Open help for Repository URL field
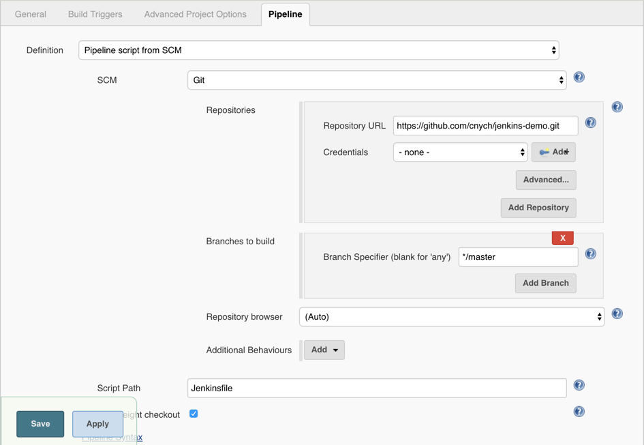Image resolution: width=644 pixels, height=445 pixels. [x=591, y=123]
